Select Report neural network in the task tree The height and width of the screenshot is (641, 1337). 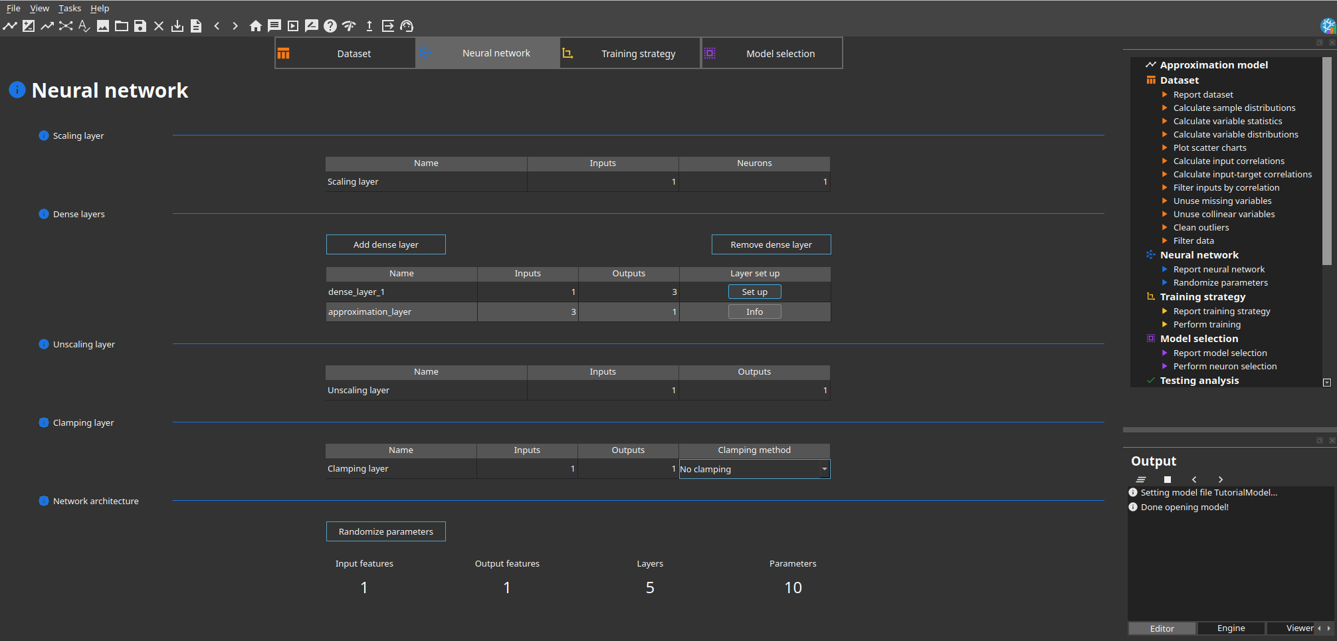[1219, 270]
